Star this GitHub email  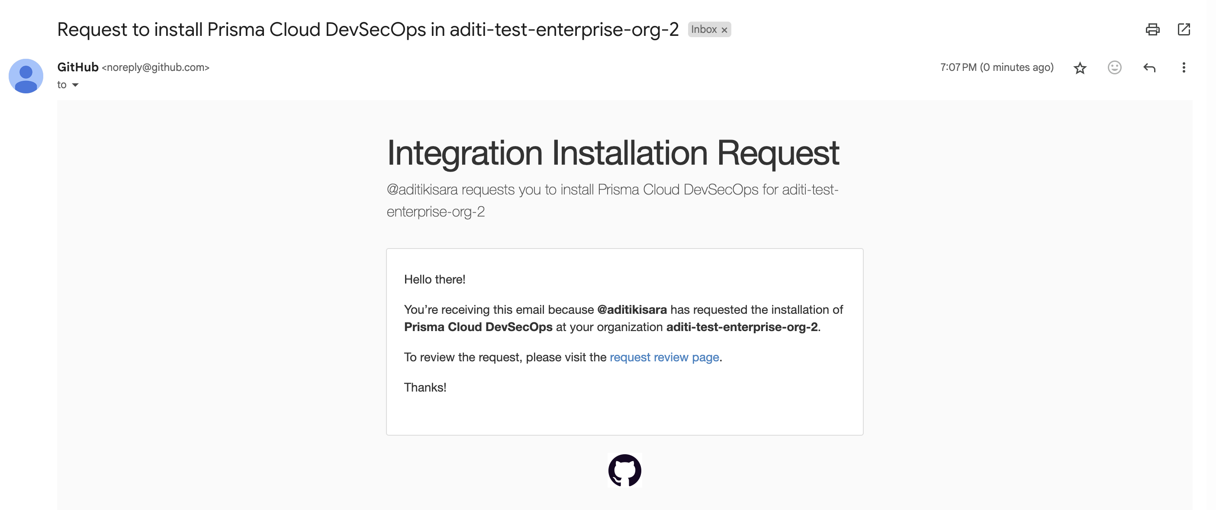[1080, 68]
